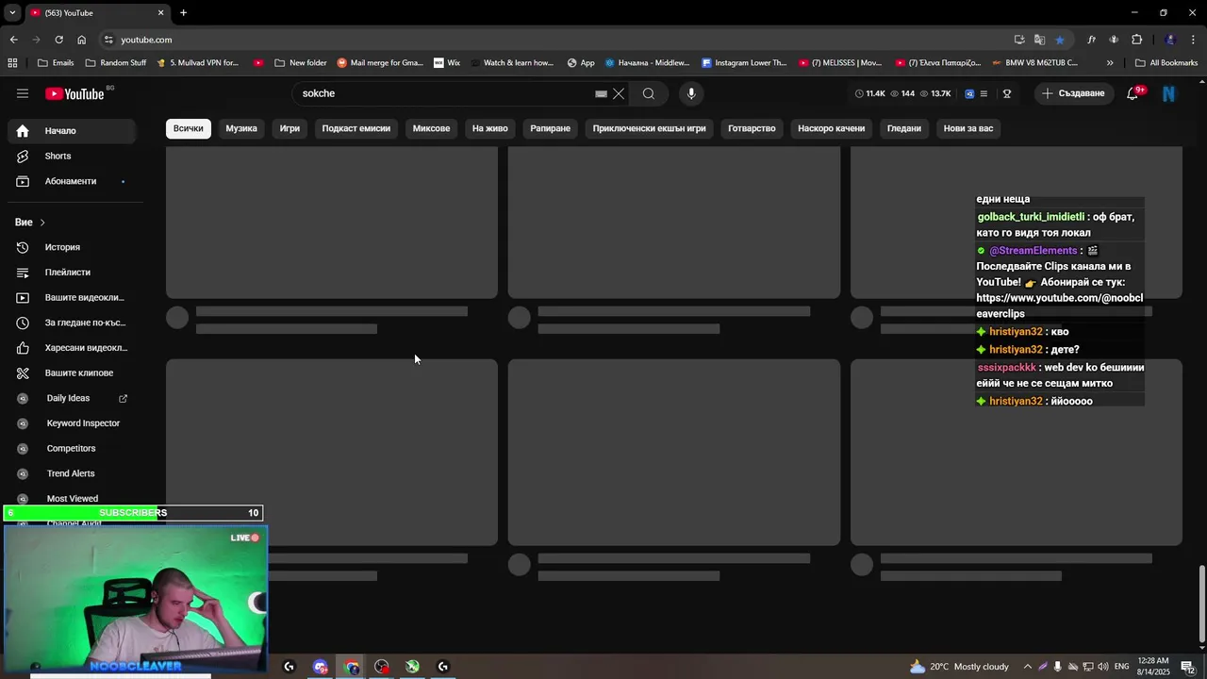Screen dimensions: 1207x679
Task: Open the All Bookmarks folder
Action: 1166,63
